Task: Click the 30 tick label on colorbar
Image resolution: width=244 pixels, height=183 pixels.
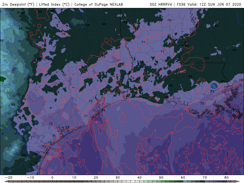Action: [118, 178]
